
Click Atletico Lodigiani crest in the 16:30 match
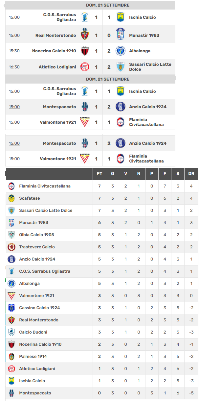85,67
